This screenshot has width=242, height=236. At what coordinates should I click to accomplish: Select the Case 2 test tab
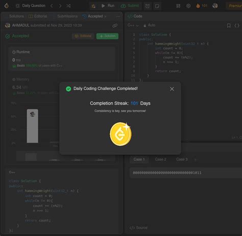160,160
